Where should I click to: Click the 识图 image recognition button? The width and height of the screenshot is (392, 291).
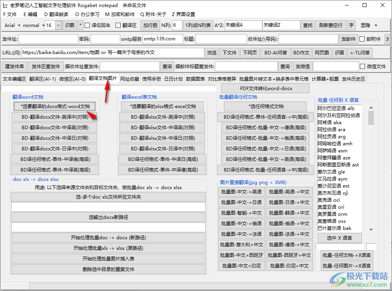click(x=70, y=25)
